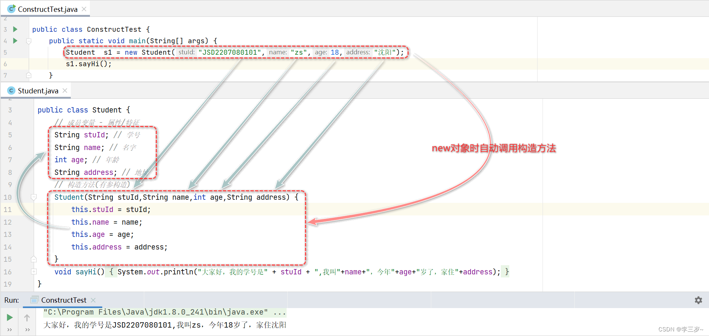Viewport: 709px width, 336px height.
Task: Click the "zs" string argument
Action: point(299,52)
